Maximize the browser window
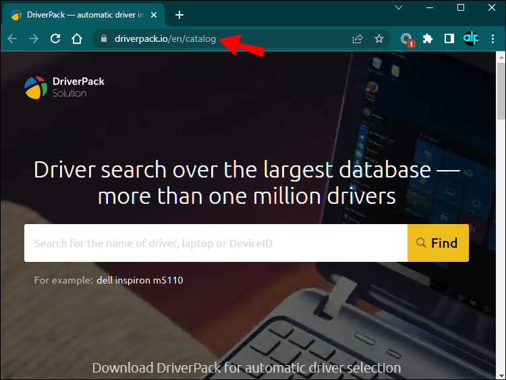The height and width of the screenshot is (380, 506). pyautogui.click(x=461, y=7)
